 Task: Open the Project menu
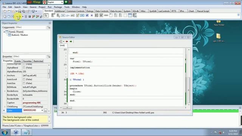click(42, 7)
